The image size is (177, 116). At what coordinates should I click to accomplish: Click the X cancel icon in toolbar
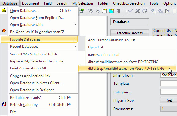pyautogui.click(x=137, y=11)
